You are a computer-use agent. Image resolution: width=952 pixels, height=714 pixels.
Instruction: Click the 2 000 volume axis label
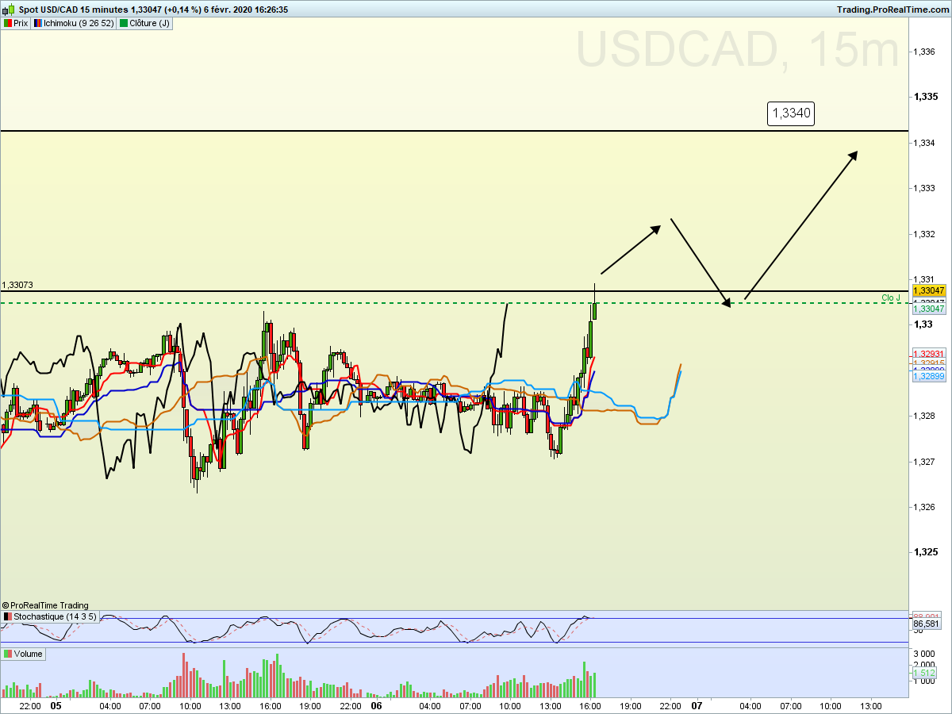point(924,665)
